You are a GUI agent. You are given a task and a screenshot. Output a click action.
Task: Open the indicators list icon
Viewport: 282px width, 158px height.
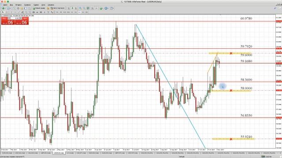[101, 8]
